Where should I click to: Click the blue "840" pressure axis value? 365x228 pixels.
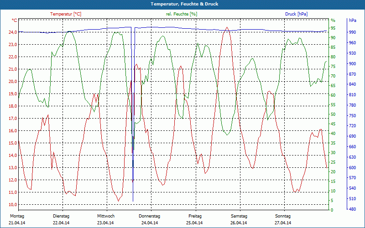pos(353,84)
